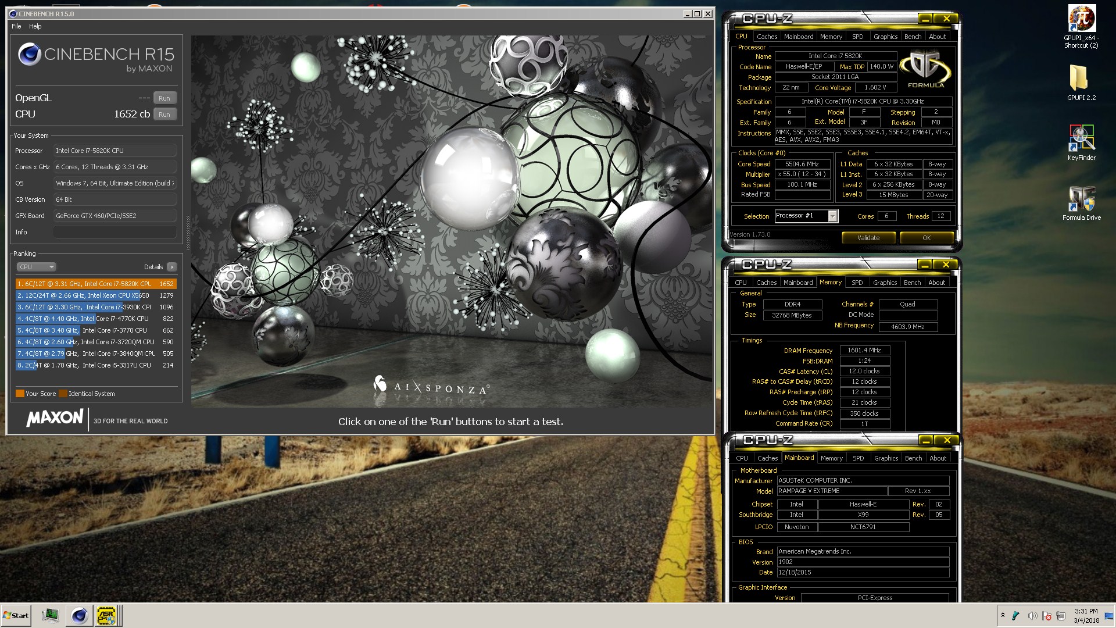Screen dimensions: 1116x628
Task: Switch to Caches tab in top CPU-Z window
Action: tap(767, 37)
